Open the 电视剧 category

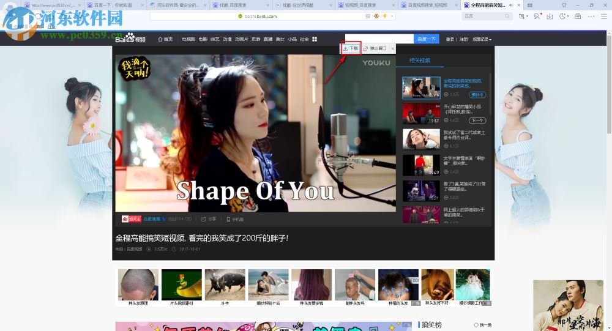(x=188, y=39)
